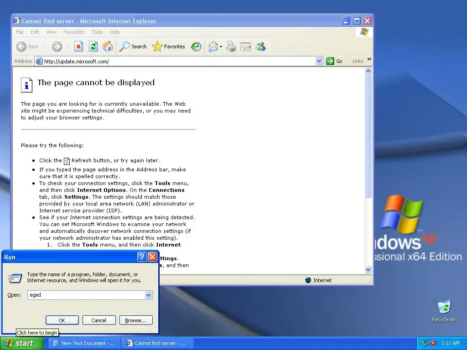This screenshot has height=350, width=467.
Task: Click the blue info icon on error page
Action: click(26, 85)
